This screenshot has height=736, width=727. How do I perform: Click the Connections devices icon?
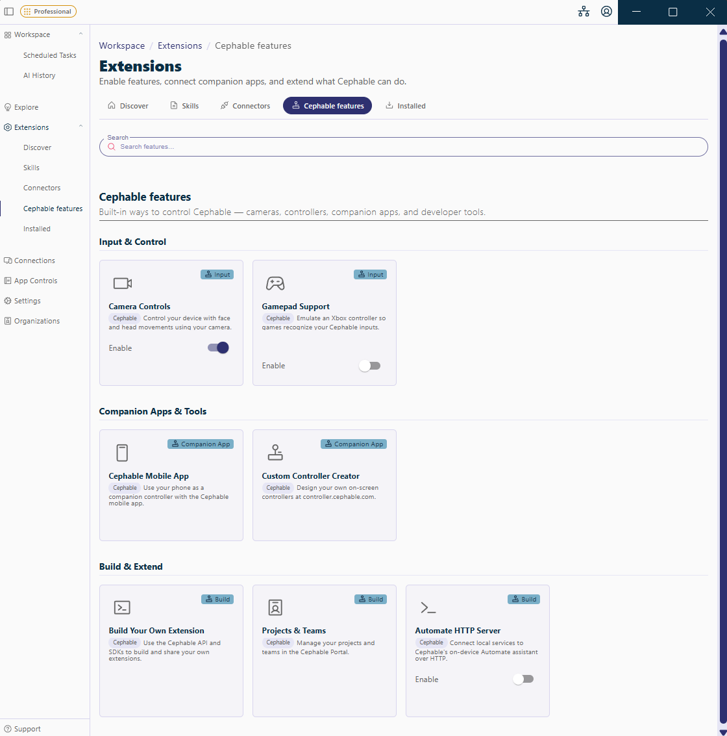point(8,260)
